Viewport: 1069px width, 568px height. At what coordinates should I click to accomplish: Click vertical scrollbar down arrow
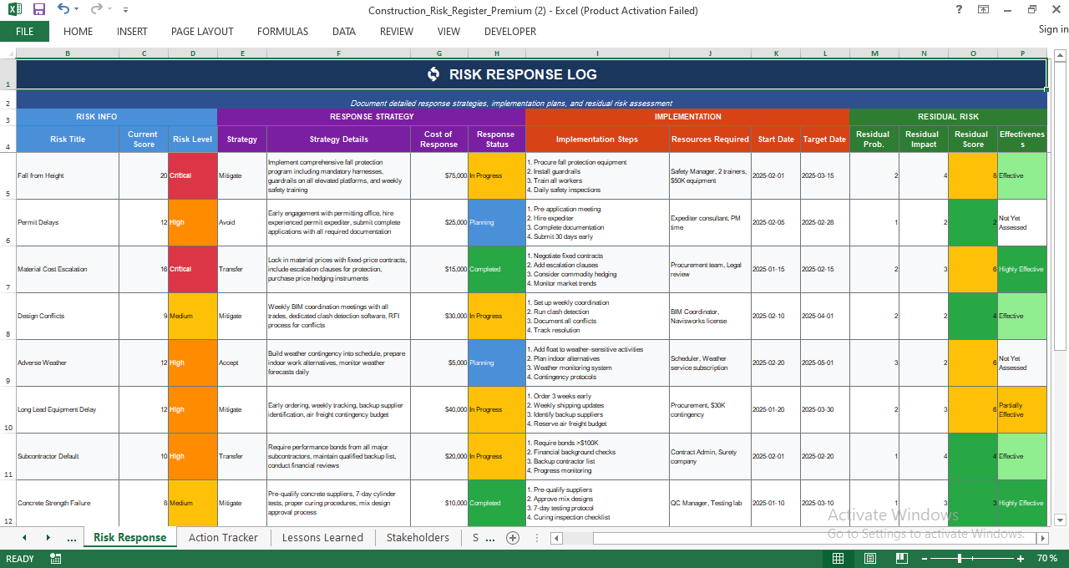tap(1060, 520)
